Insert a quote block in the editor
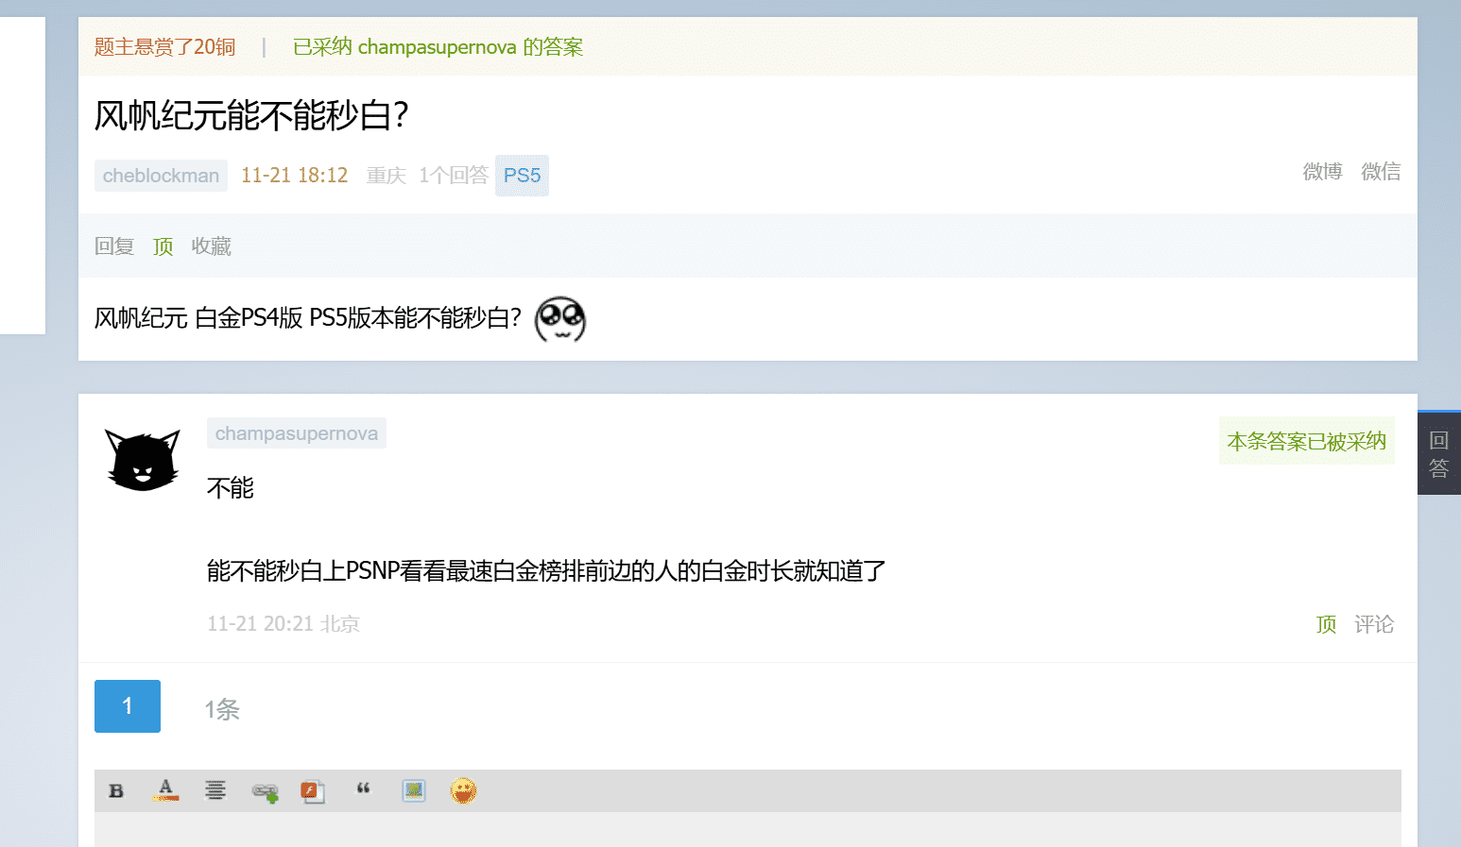 coord(363,789)
